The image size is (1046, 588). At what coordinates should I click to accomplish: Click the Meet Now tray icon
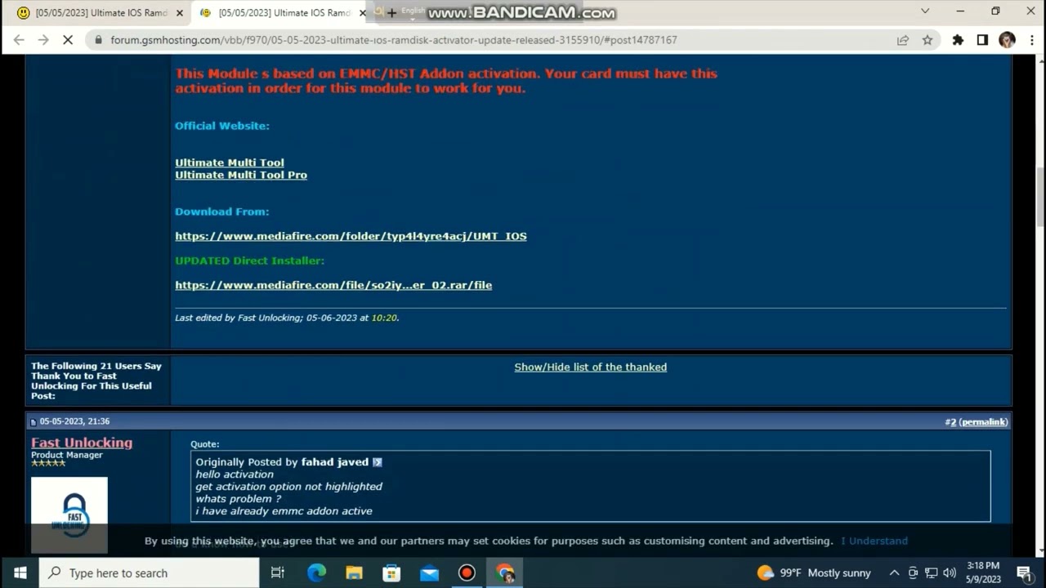coord(913,572)
